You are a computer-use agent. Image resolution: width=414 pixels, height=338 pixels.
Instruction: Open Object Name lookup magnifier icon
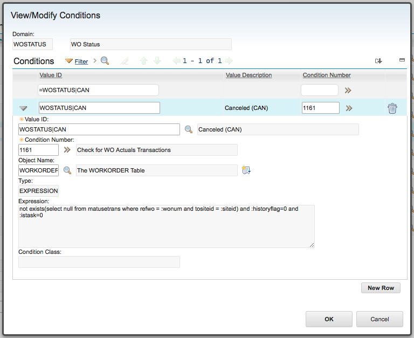[67, 170]
